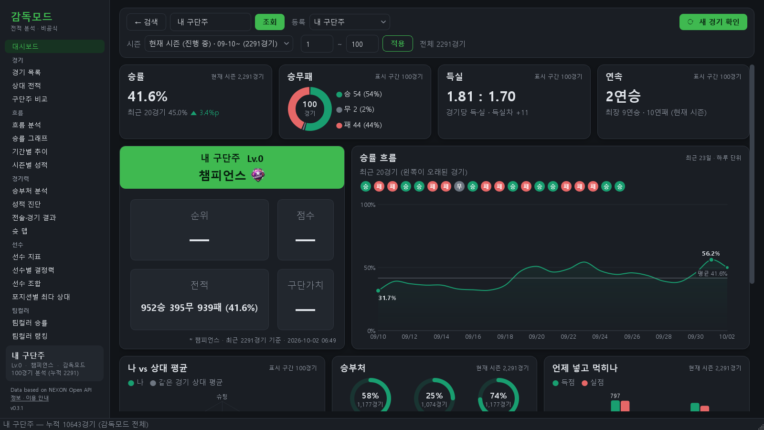This screenshot has height=430, width=764.
Task: Click the 패 44 (44%) legend entry
Action: click(359, 125)
